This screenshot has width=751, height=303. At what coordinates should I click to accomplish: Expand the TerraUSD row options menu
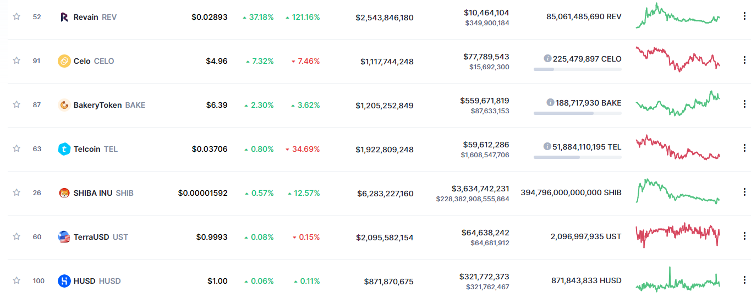click(x=744, y=236)
